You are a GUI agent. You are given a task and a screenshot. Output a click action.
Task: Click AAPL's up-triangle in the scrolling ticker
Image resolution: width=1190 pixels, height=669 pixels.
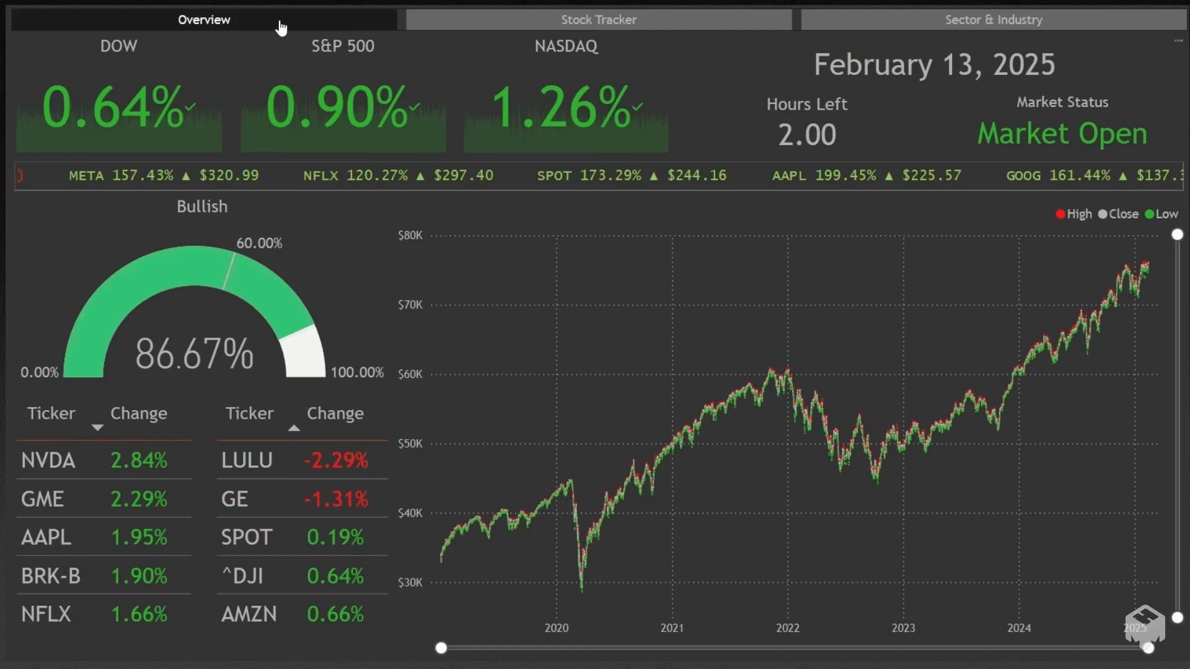pos(889,176)
